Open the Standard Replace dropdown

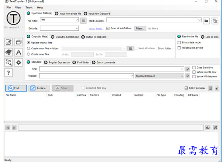click(x=182, y=76)
